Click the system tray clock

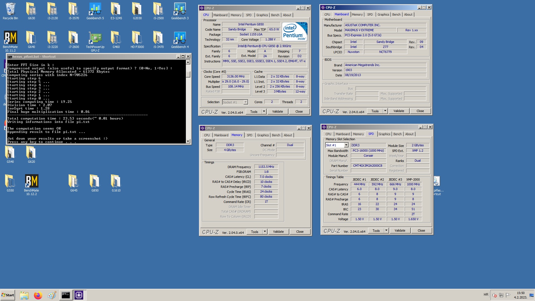pyautogui.click(x=521, y=295)
